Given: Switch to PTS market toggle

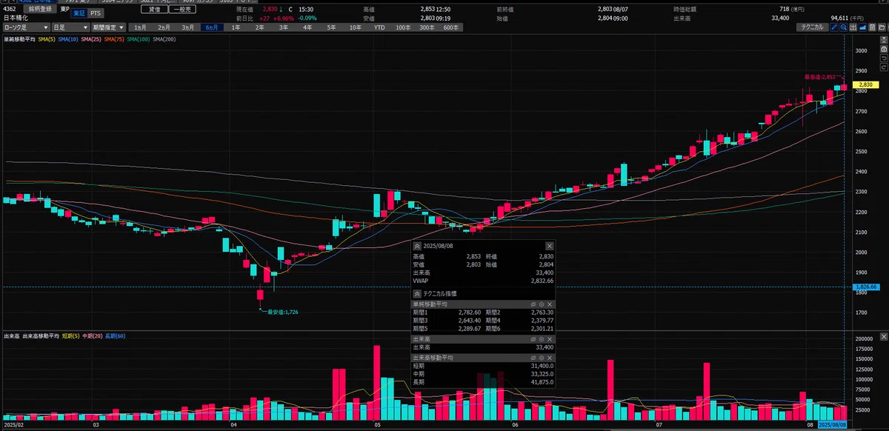Looking at the screenshot, I should [x=96, y=13].
